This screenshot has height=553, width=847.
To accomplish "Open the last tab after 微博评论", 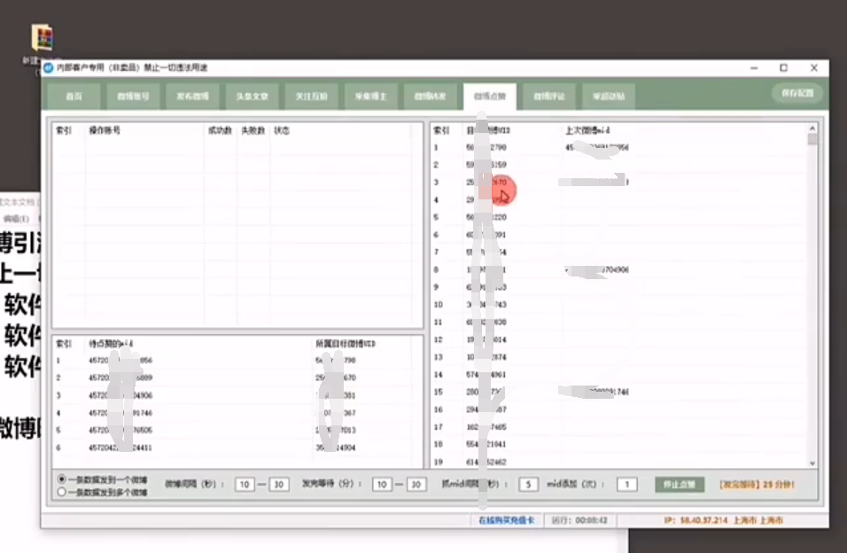I will pos(609,97).
